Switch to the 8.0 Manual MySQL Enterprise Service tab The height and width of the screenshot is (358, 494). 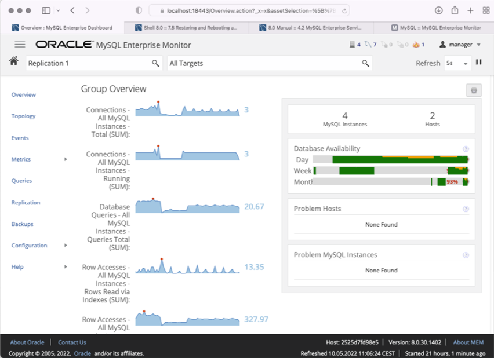click(x=311, y=28)
